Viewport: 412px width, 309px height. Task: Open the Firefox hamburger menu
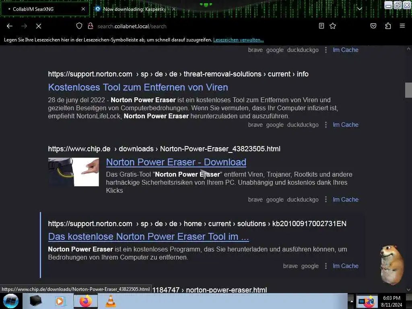tap(402, 26)
